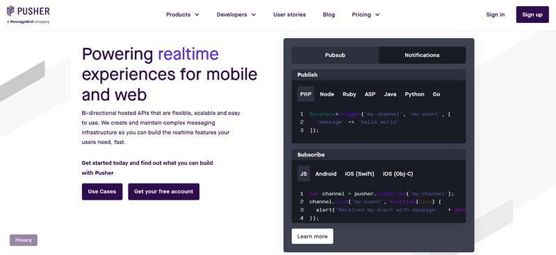Select the iOS (Swift) subscribe tab
The width and height of the screenshot is (556, 255).
[x=359, y=174]
